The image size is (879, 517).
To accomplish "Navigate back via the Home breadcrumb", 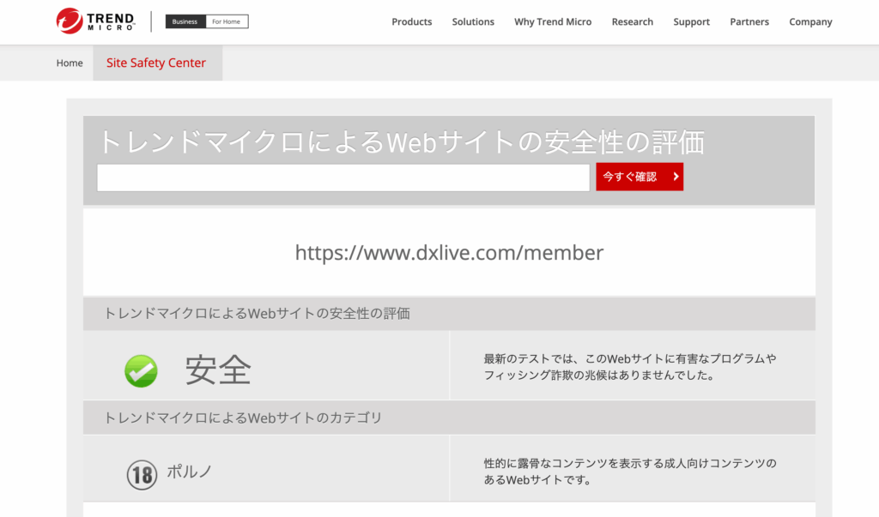I will pos(70,63).
